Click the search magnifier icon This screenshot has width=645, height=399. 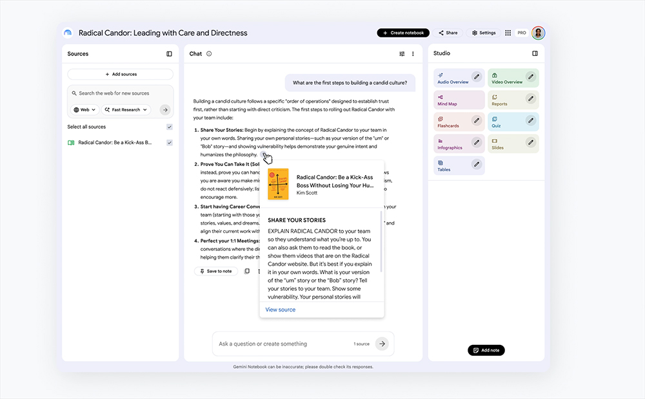coord(74,93)
